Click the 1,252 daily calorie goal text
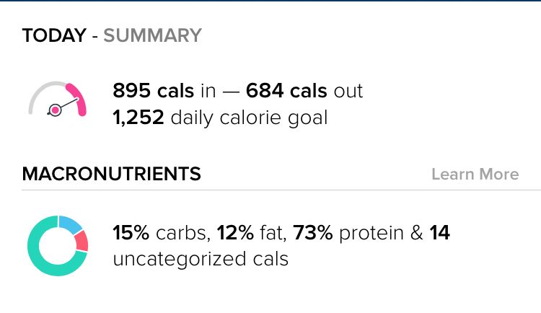 220,117
